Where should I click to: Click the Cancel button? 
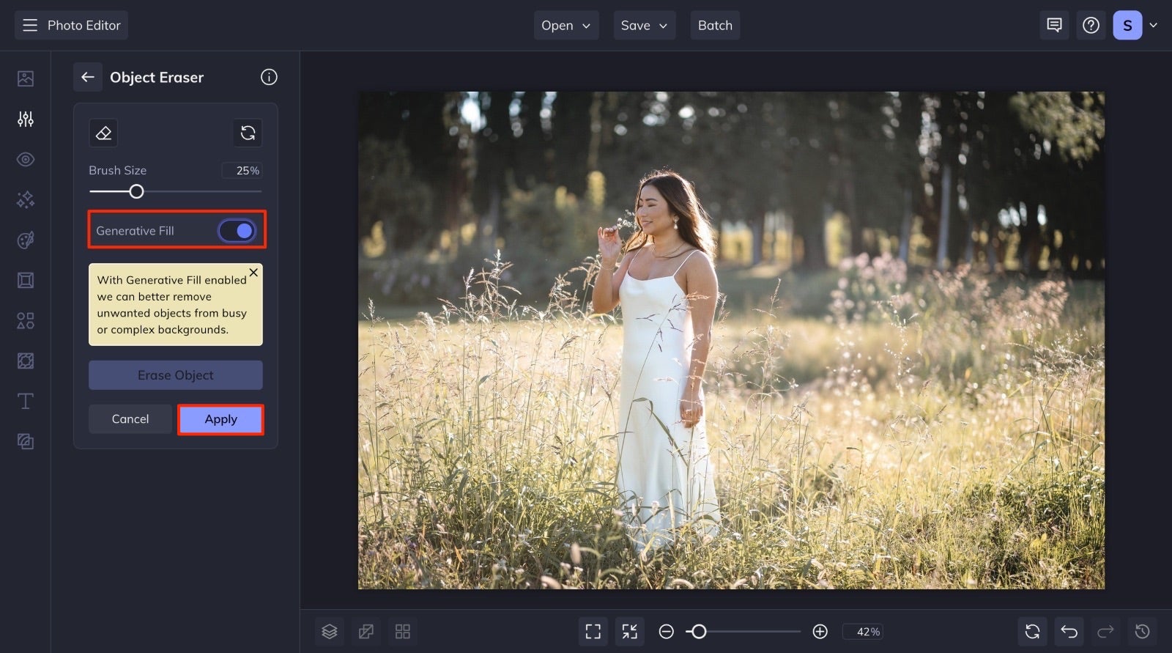pyautogui.click(x=130, y=419)
